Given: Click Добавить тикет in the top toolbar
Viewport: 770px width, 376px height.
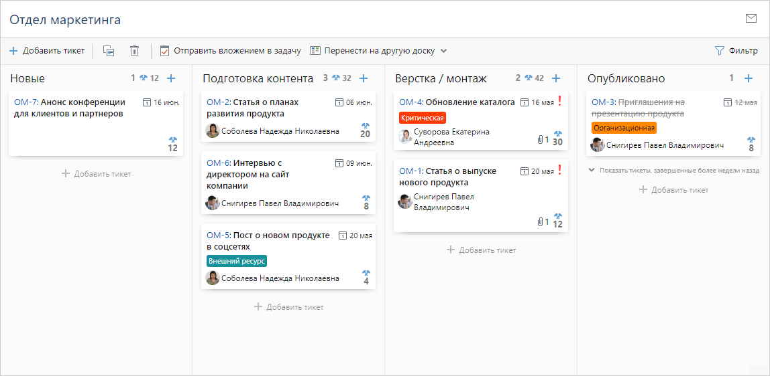Looking at the screenshot, I should (47, 50).
